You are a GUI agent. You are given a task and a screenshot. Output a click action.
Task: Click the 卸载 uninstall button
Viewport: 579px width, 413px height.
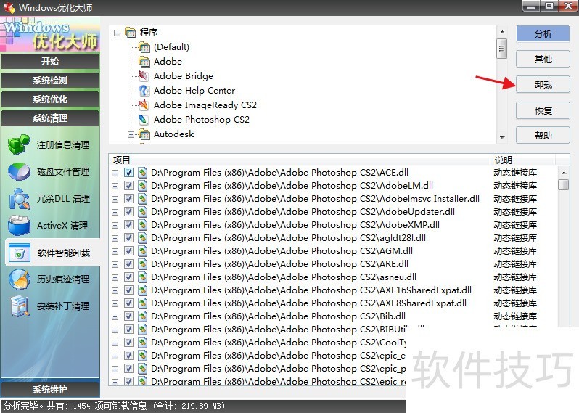tap(543, 85)
